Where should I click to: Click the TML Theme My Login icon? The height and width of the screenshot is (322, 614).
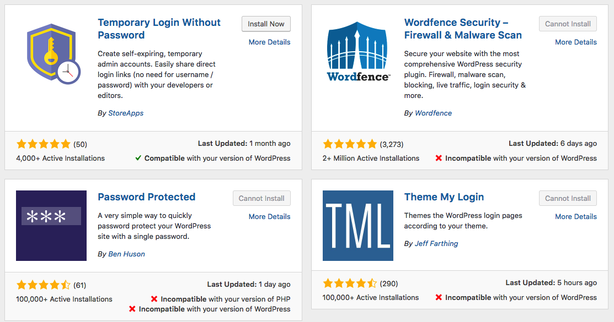pyautogui.click(x=358, y=226)
